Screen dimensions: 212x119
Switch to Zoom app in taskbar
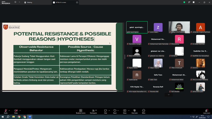coord(30,117)
